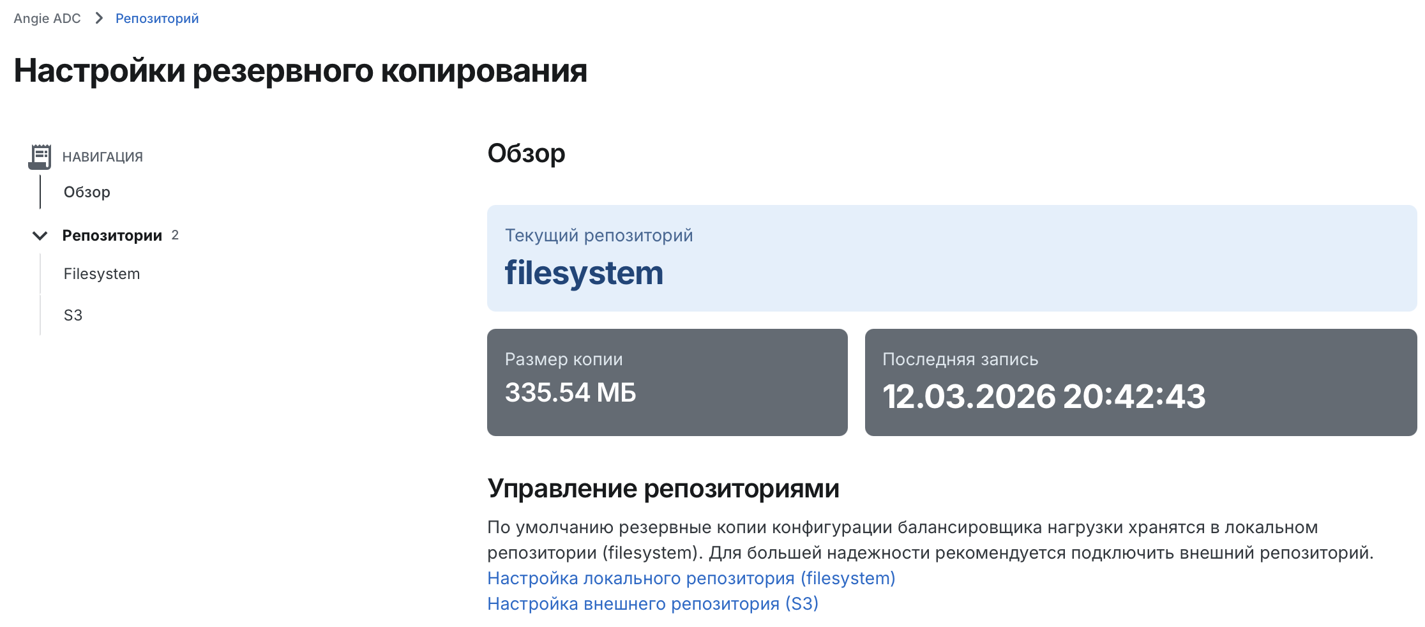1425x627 pixels.
Task: Click the Размер копии card
Action: click(x=667, y=382)
